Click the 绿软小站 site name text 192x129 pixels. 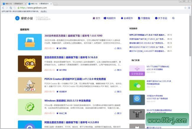(x=27, y=18)
